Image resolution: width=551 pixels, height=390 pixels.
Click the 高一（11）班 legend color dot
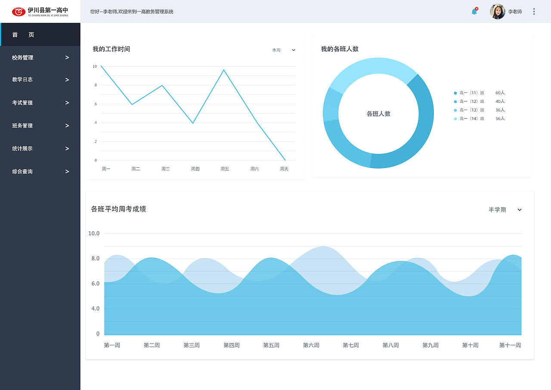point(455,93)
